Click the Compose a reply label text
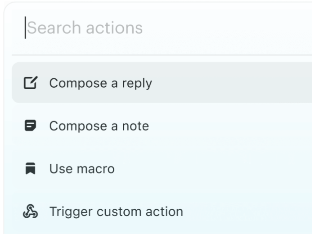 pyautogui.click(x=101, y=83)
